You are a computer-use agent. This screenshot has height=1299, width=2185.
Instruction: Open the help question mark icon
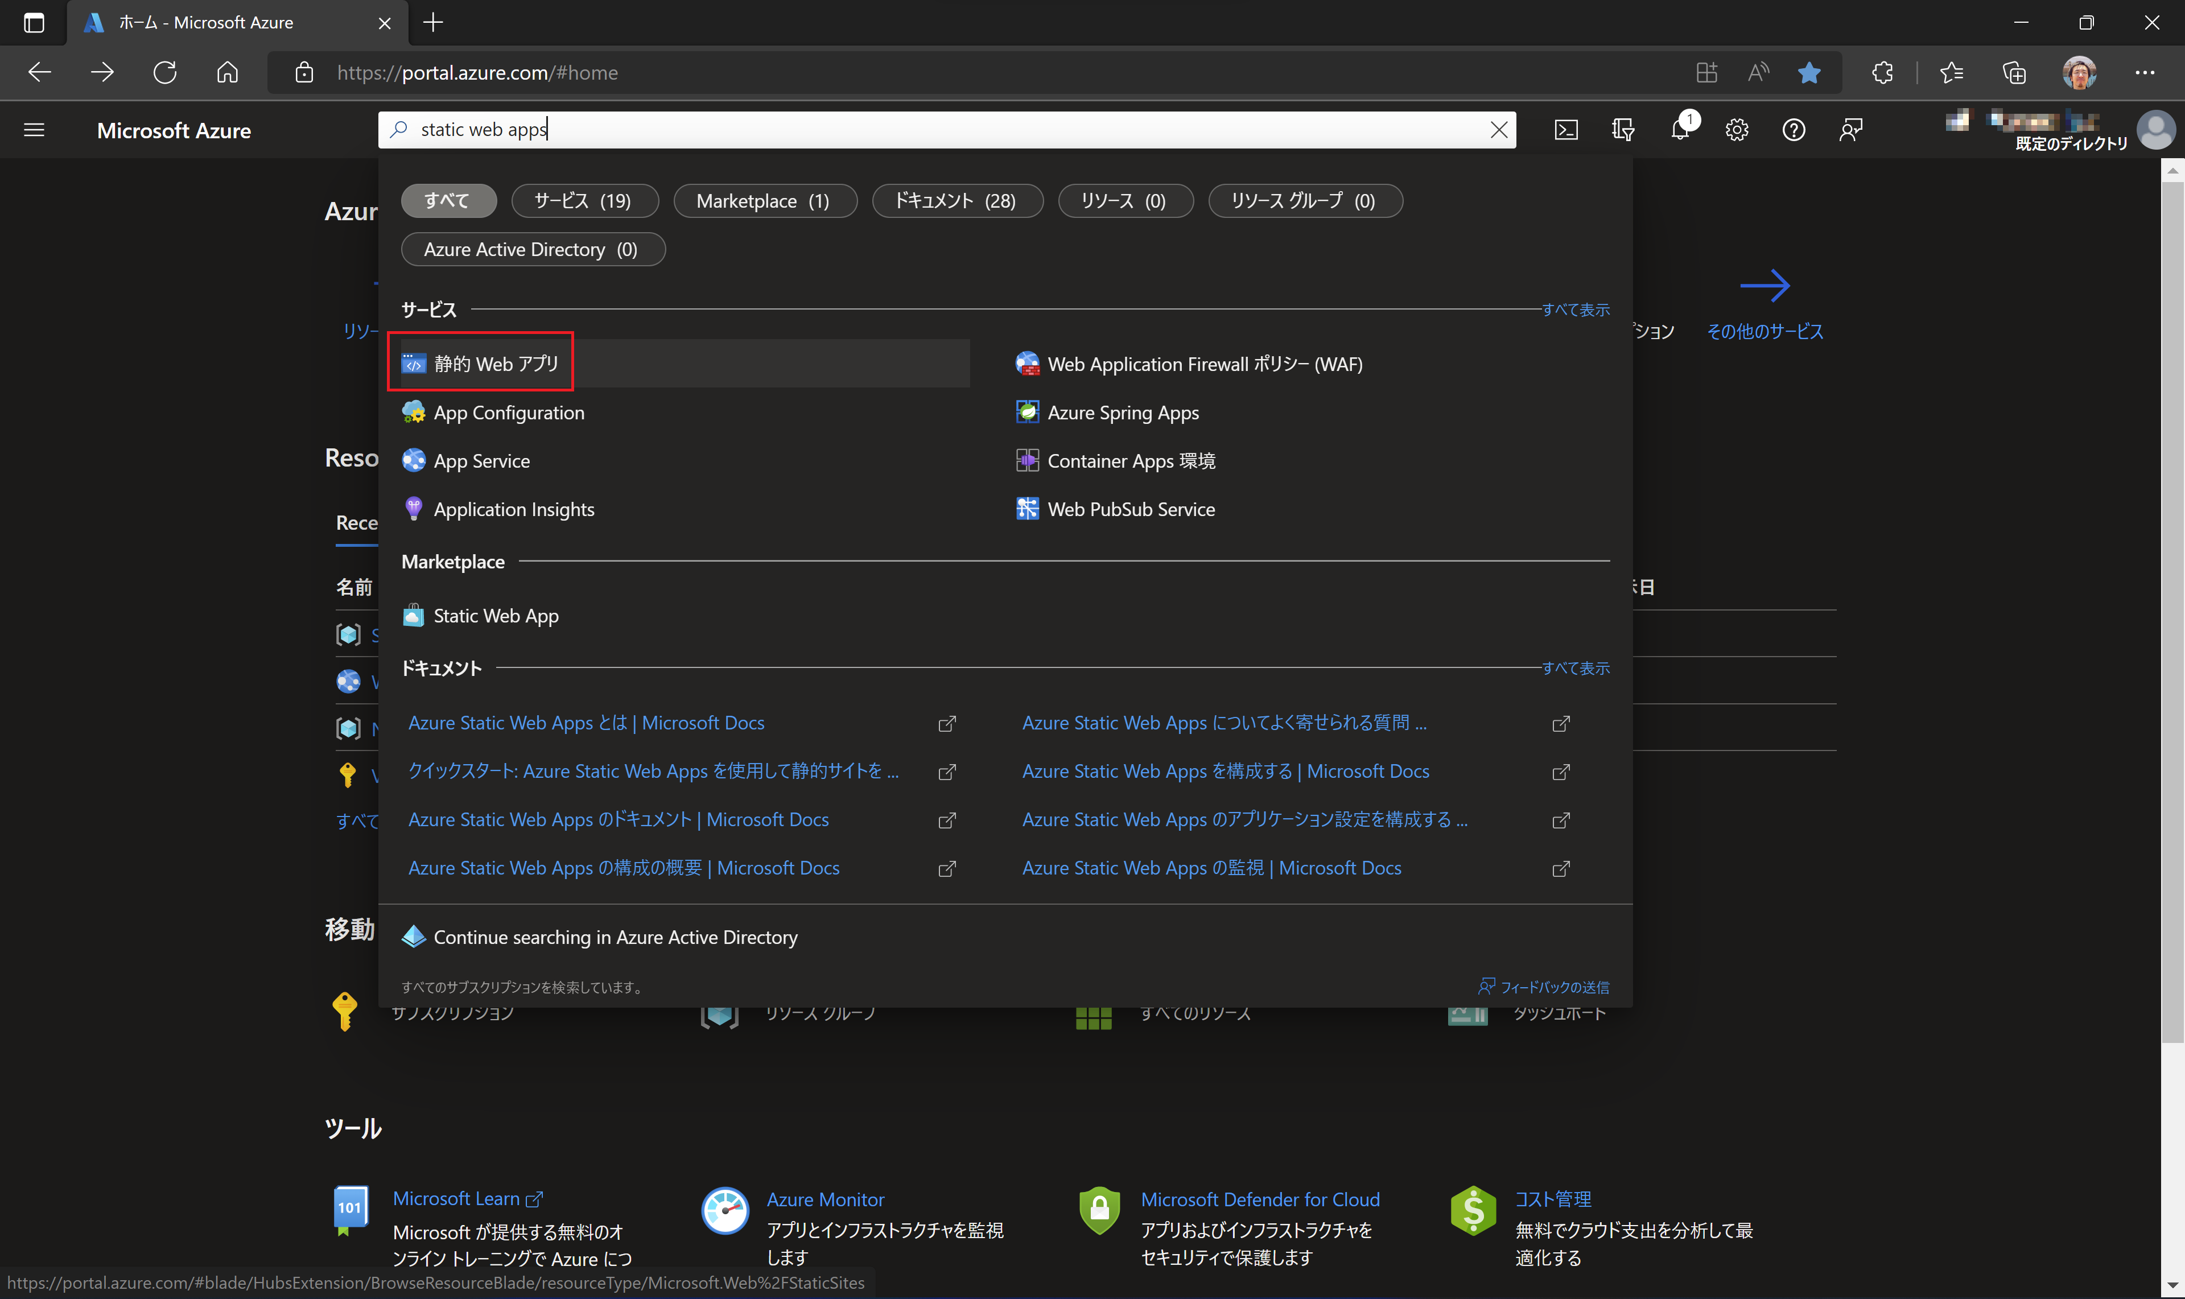[1794, 130]
